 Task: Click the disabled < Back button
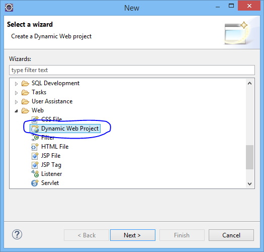(86, 235)
